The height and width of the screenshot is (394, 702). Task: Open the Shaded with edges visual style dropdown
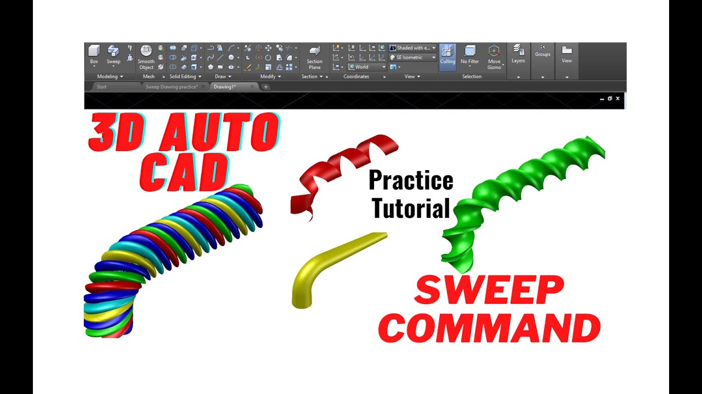(x=412, y=48)
